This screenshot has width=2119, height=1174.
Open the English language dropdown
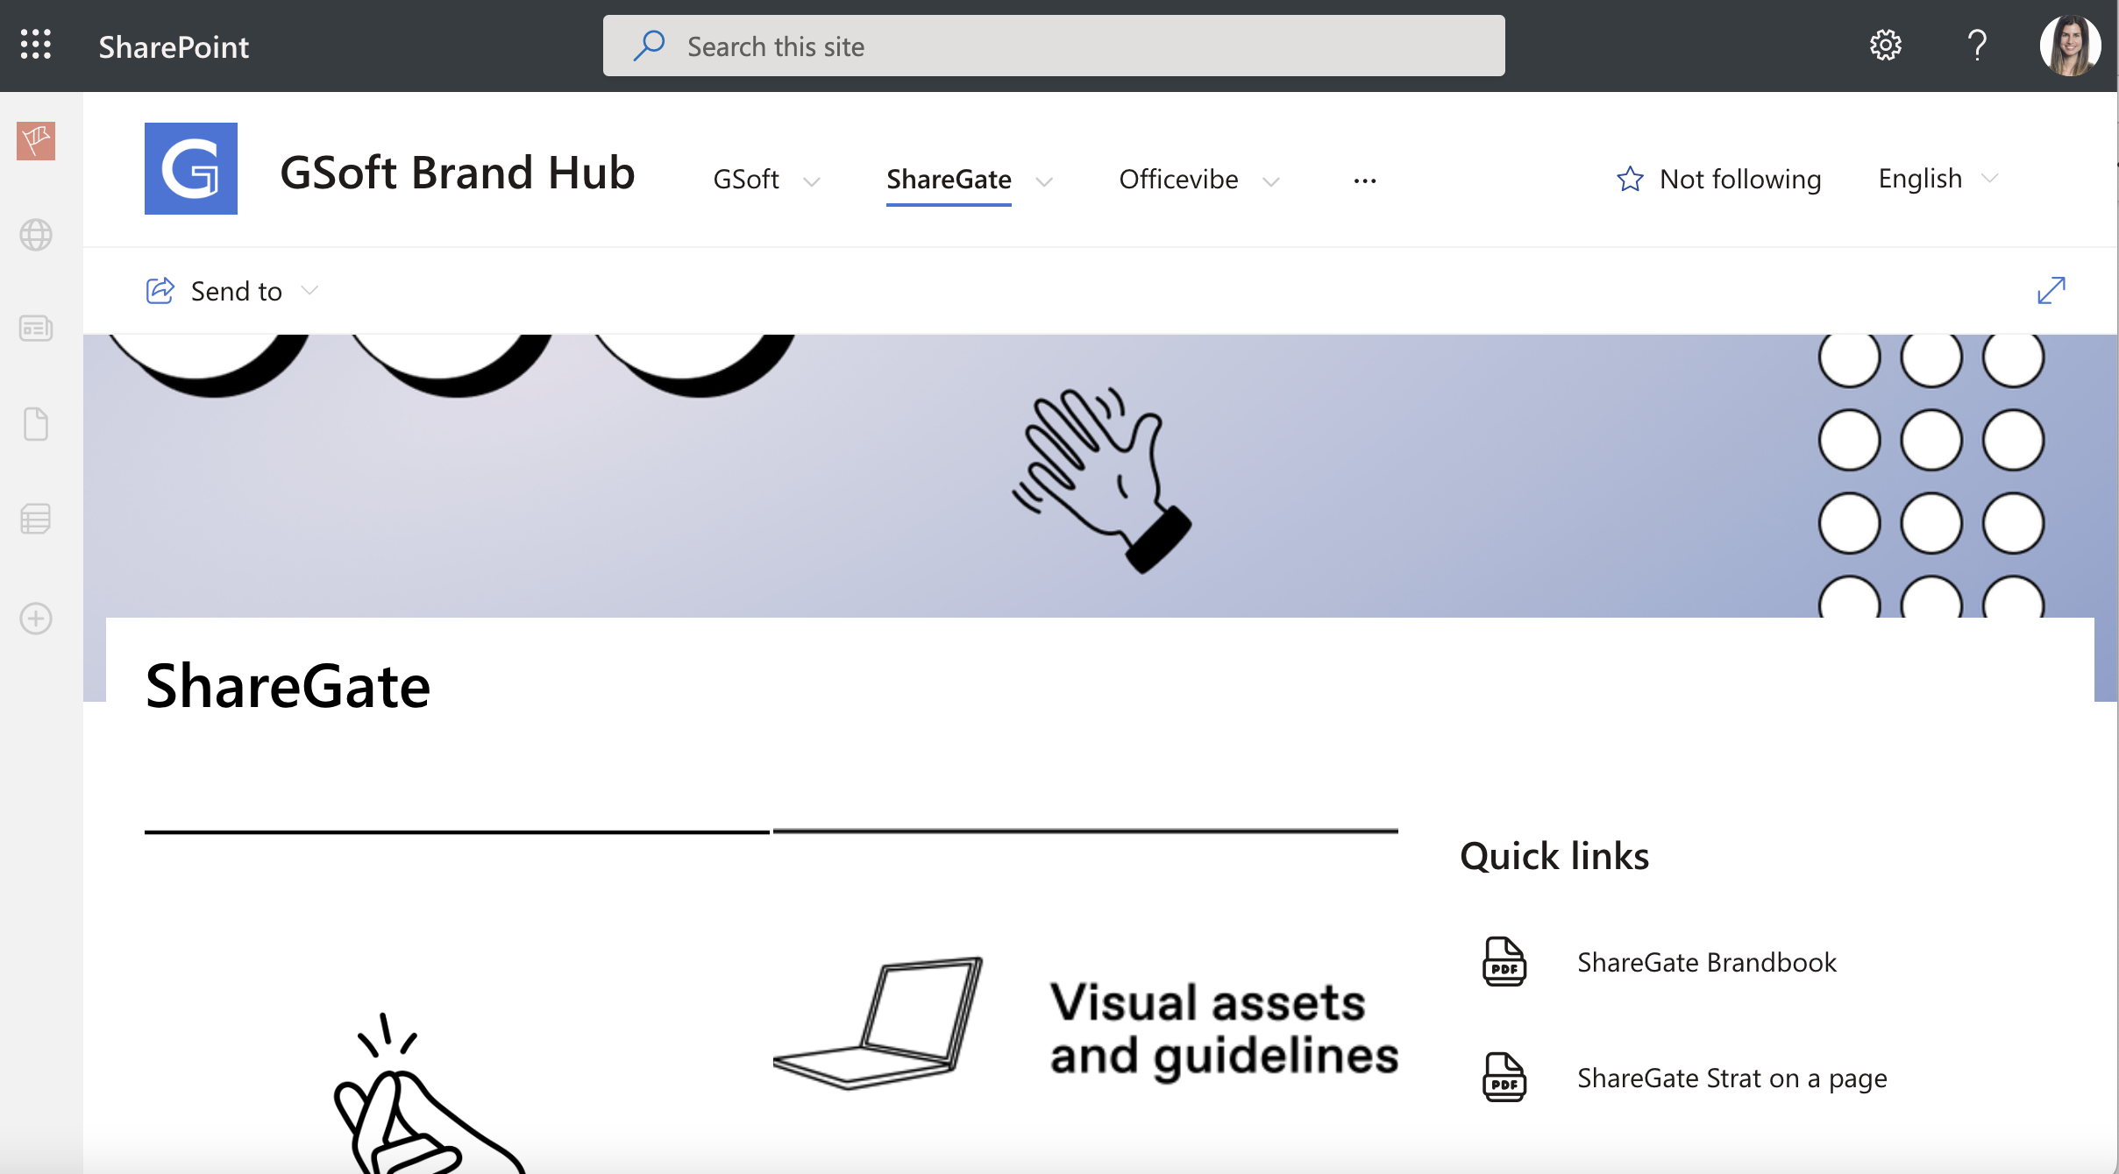tap(1938, 178)
